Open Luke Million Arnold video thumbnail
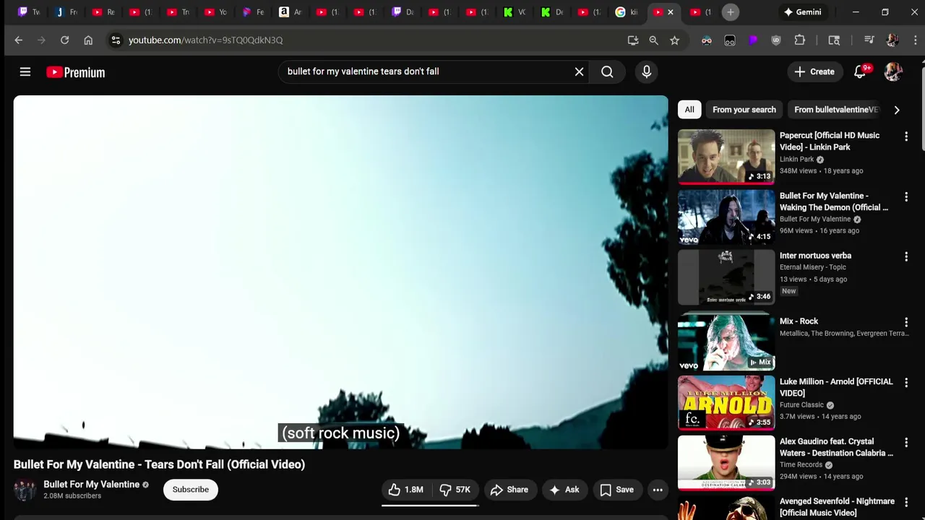The width and height of the screenshot is (925, 520). [726, 403]
